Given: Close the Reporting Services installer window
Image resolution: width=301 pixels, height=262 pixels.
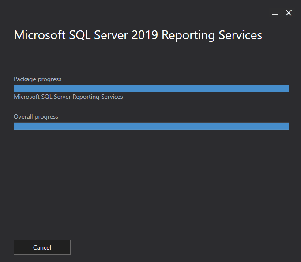Looking at the screenshot, I should [289, 13].
